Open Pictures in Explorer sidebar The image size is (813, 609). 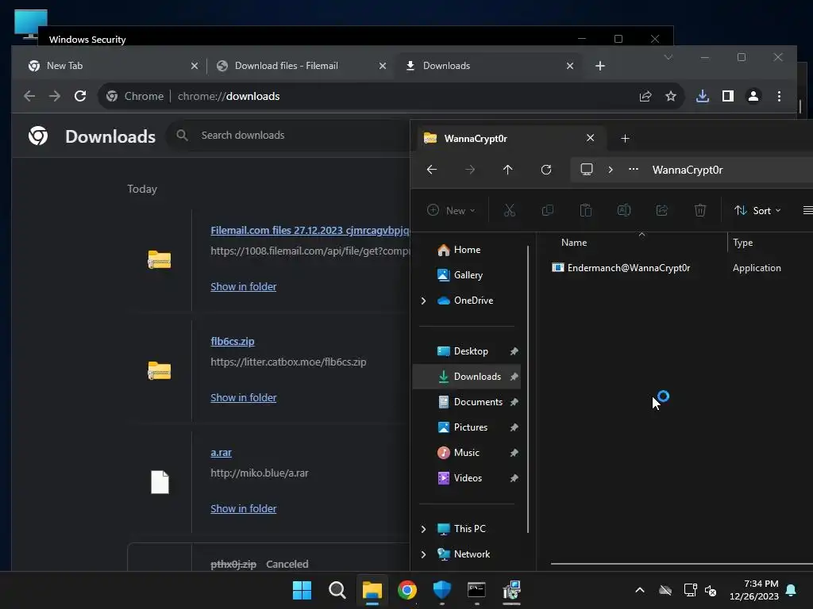tap(467, 427)
